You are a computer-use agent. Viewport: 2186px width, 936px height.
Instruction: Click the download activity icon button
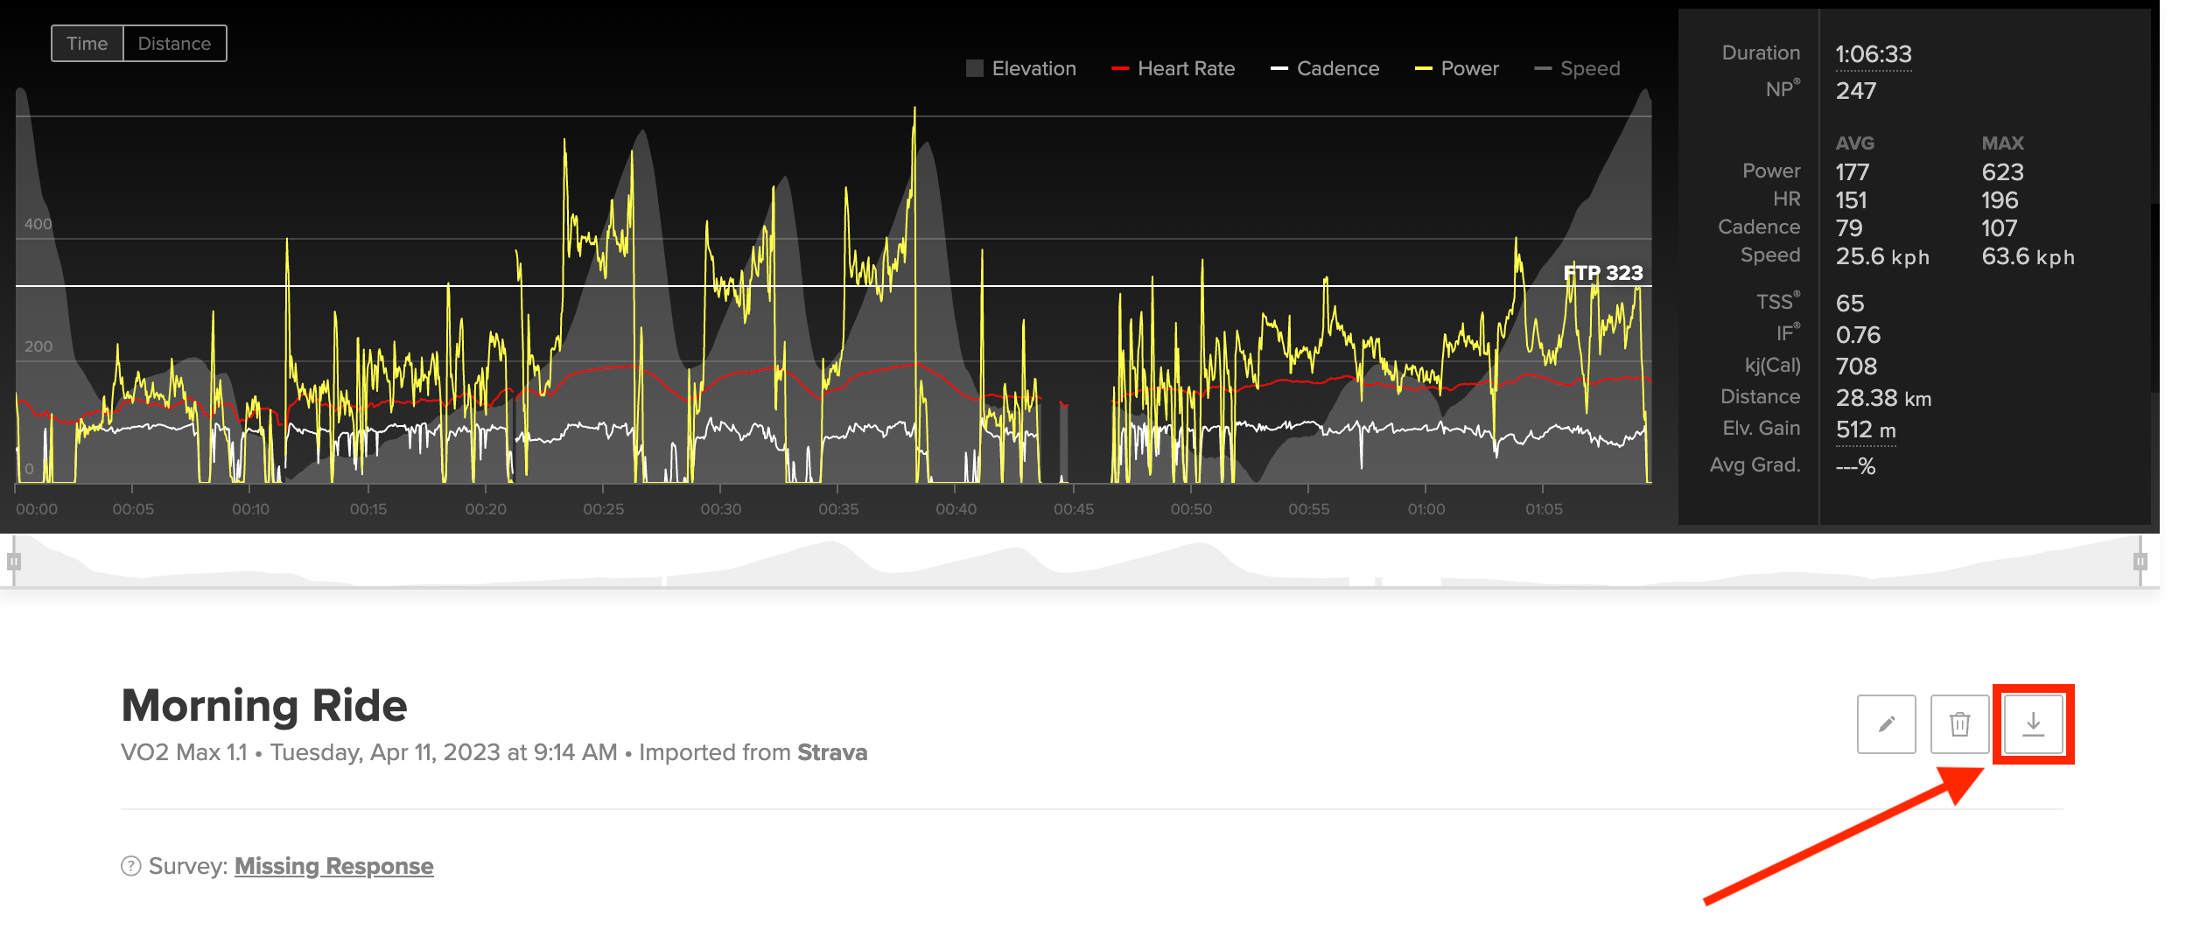tap(2033, 724)
